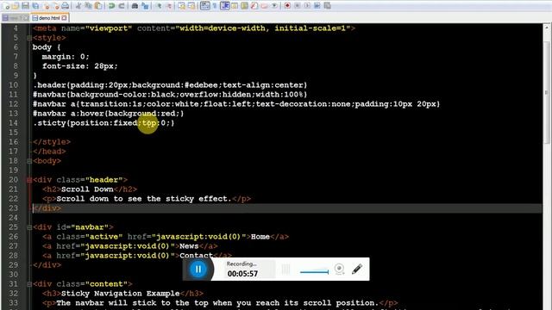Image resolution: width=552 pixels, height=310 pixels.
Task: Click the "Scroll Down" heading text on line 21
Action: pyautogui.click(x=87, y=189)
